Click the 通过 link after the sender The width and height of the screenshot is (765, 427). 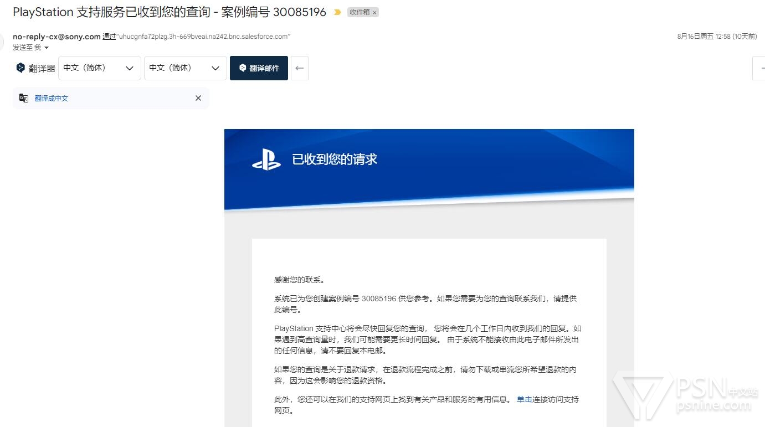click(109, 37)
